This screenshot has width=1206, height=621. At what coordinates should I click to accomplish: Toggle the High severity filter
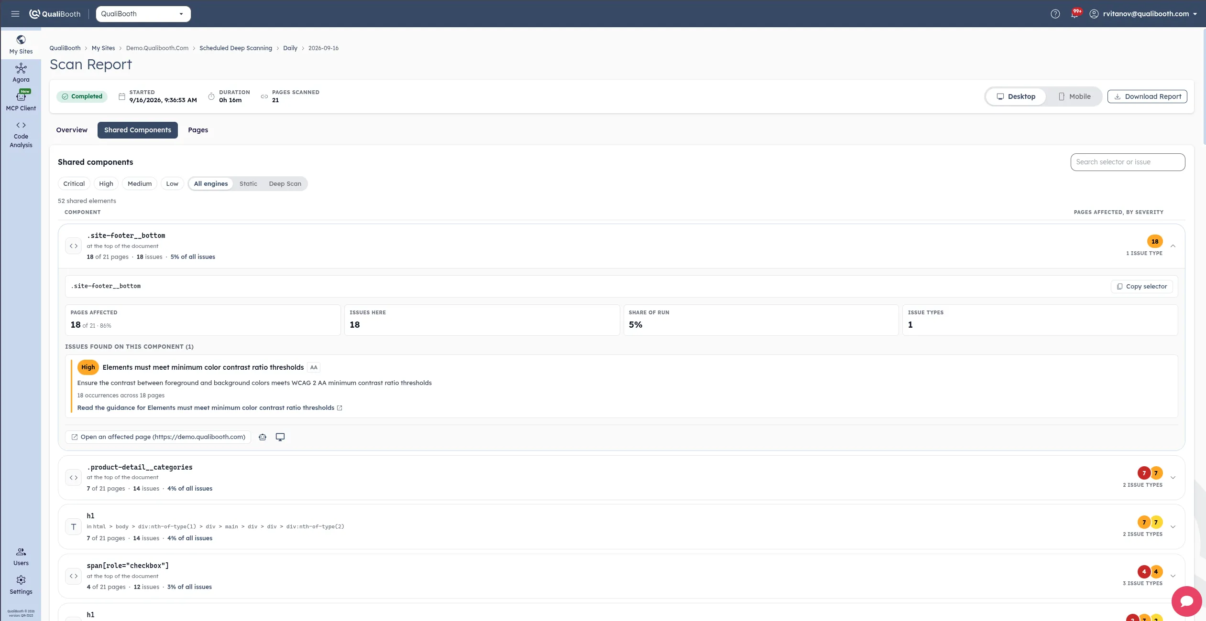(x=106, y=184)
